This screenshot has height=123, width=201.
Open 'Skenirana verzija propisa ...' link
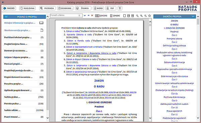(x=17, y=30)
